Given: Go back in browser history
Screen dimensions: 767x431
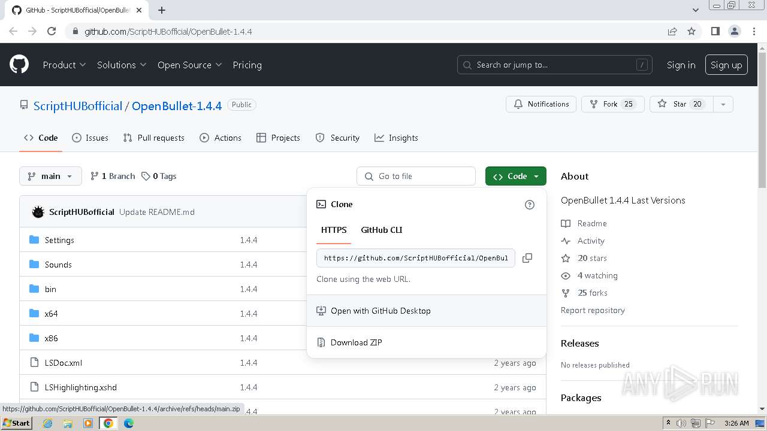Looking at the screenshot, I should pyautogui.click(x=13, y=31).
